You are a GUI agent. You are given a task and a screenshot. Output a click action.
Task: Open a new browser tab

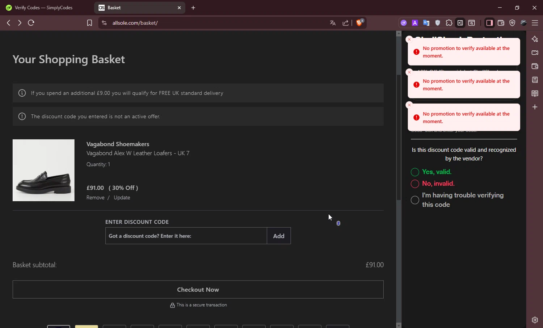[193, 8]
